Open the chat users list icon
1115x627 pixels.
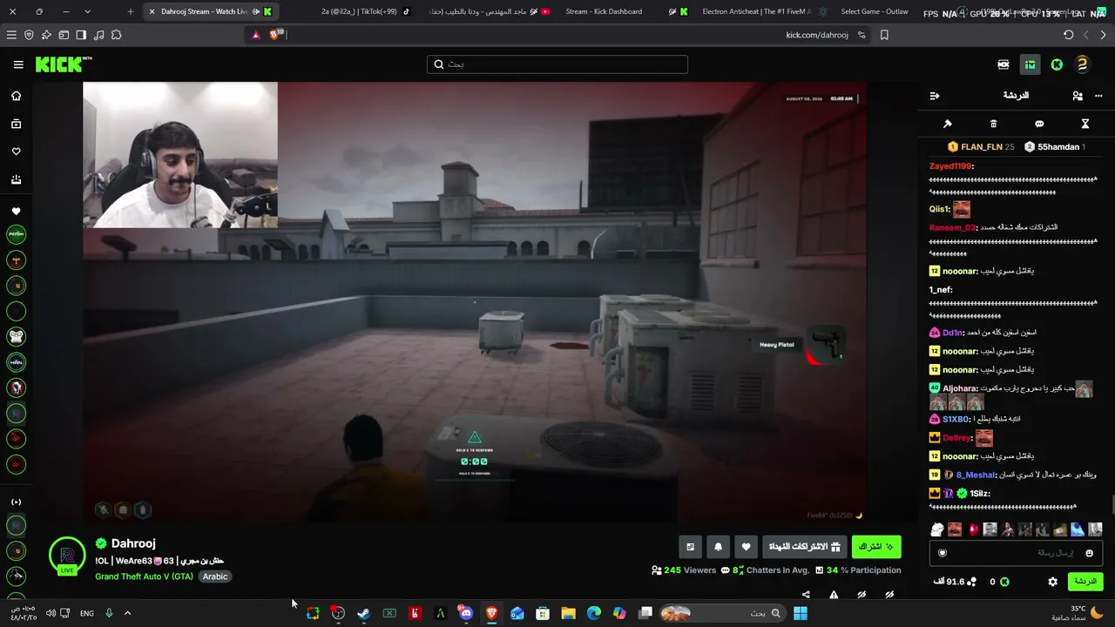[x=1078, y=96]
